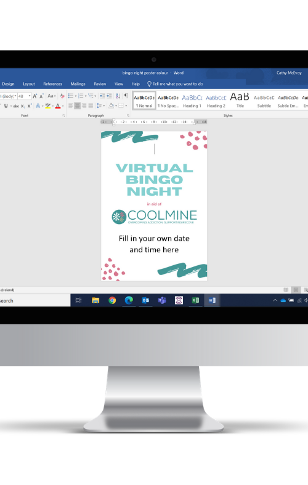Toggle subscript formatting
The image size is (308, 485).
click(x=23, y=106)
